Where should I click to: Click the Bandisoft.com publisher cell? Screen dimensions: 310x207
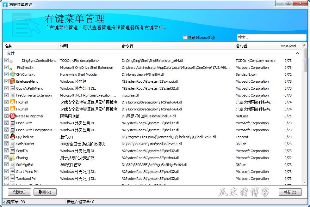(x=246, y=74)
